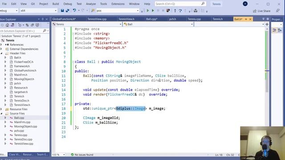Click the Stop debugging icon
The image size is (285, 160).
pyautogui.click(x=163, y=11)
